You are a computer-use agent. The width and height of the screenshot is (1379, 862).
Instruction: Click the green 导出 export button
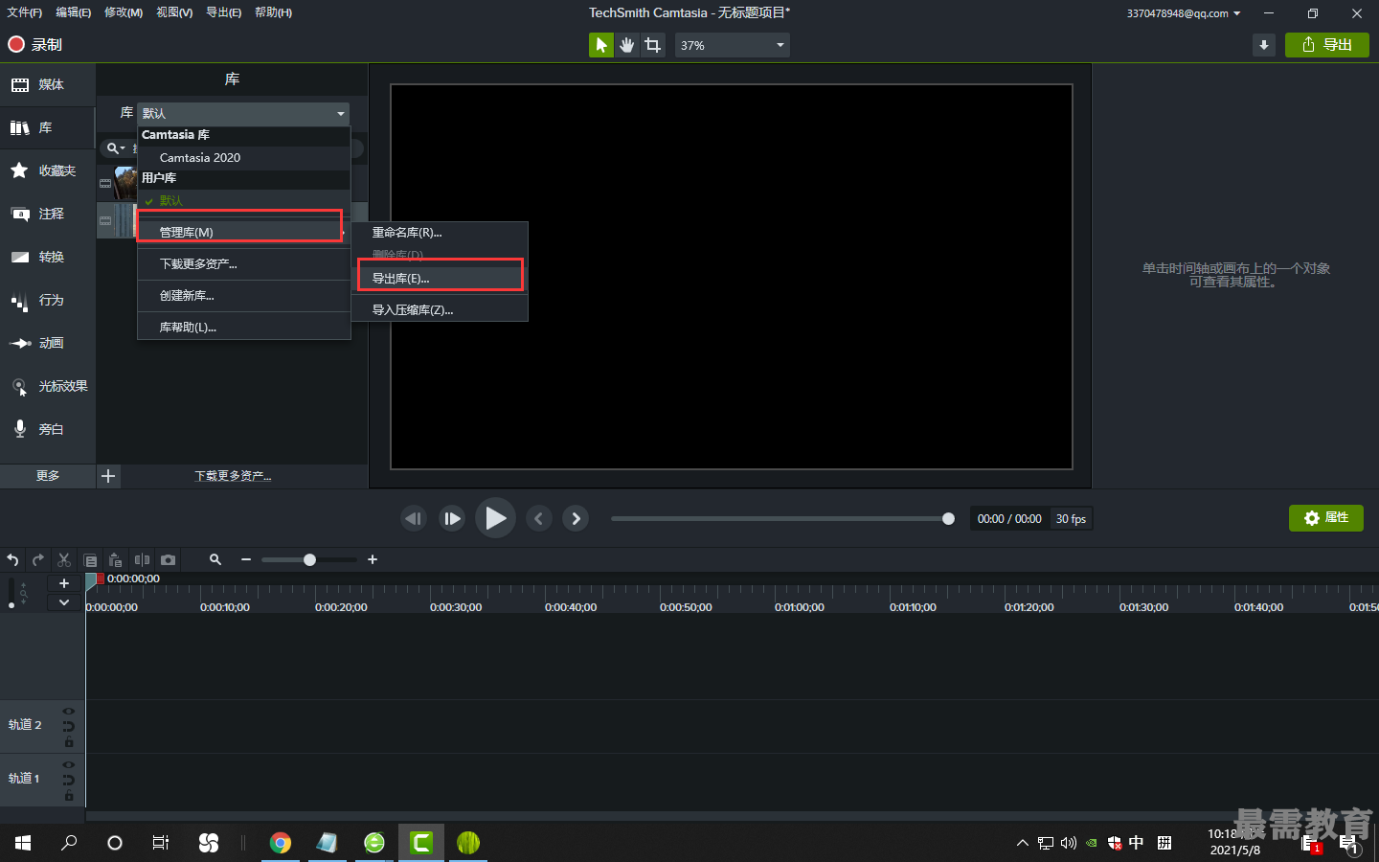pos(1327,45)
